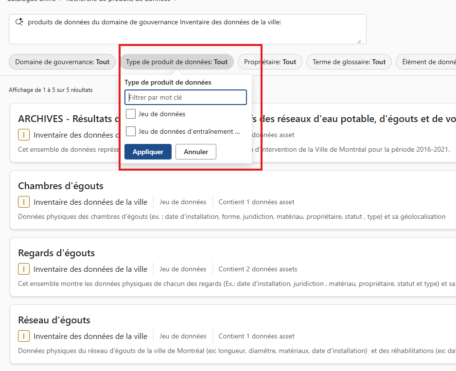Click Contient 1 données asset under Réseau d'égouts
Viewport: 456px width, 371px height.
pos(257,336)
